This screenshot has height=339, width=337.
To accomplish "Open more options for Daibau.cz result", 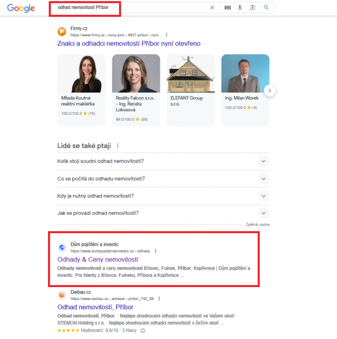I will (159, 298).
